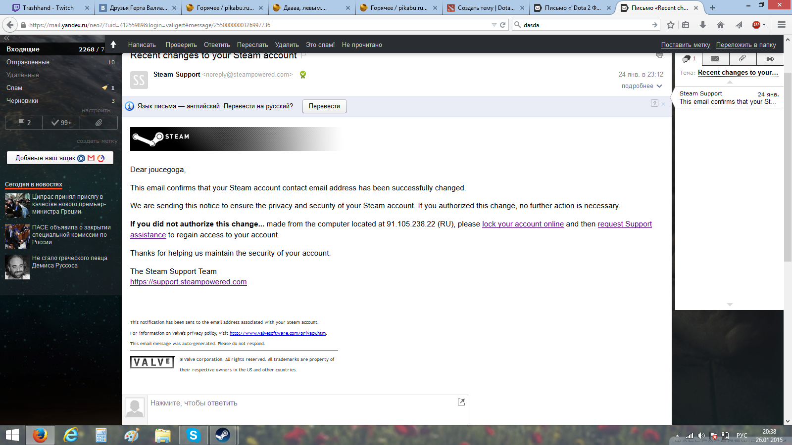Click the SS sender avatar
The image size is (792, 445).
[x=139, y=80]
